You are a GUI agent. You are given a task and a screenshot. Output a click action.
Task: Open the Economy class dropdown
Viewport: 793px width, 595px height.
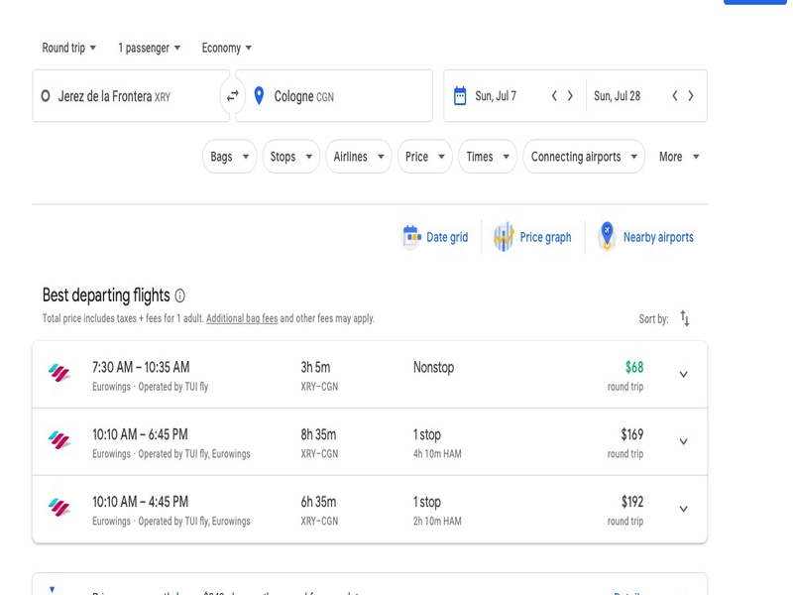point(227,48)
